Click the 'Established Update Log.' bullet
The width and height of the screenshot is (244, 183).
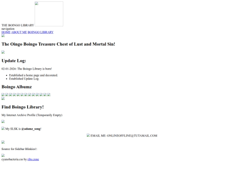pos(24,79)
